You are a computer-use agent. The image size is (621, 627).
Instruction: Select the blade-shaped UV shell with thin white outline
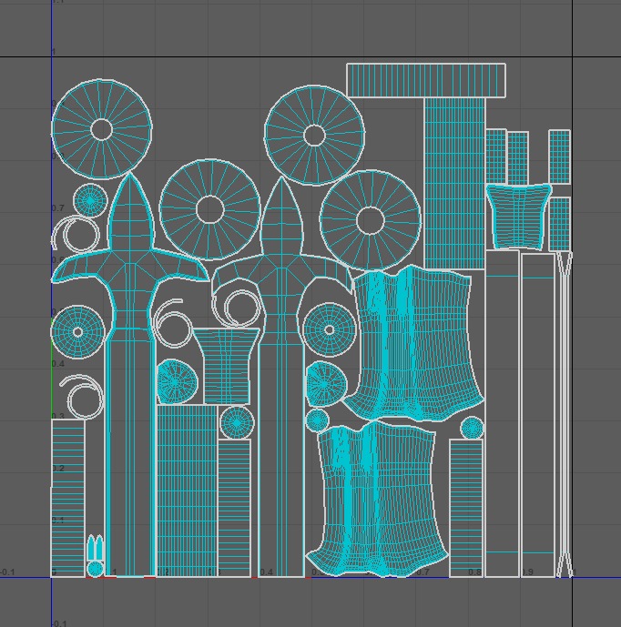click(281, 376)
